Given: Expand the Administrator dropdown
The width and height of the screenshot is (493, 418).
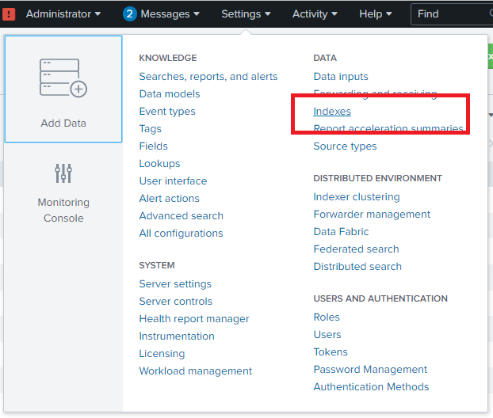Looking at the screenshot, I should pyautogui.click(x=63, y=13).
